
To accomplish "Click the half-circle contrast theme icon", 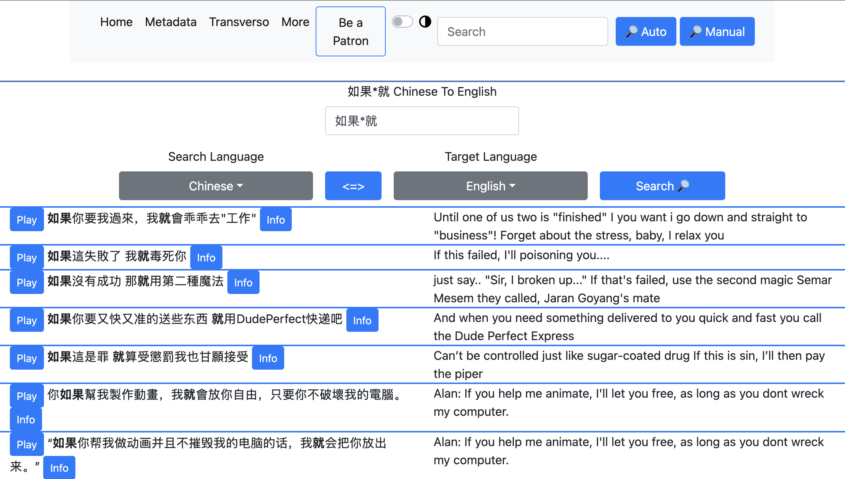I will [425, 22].
